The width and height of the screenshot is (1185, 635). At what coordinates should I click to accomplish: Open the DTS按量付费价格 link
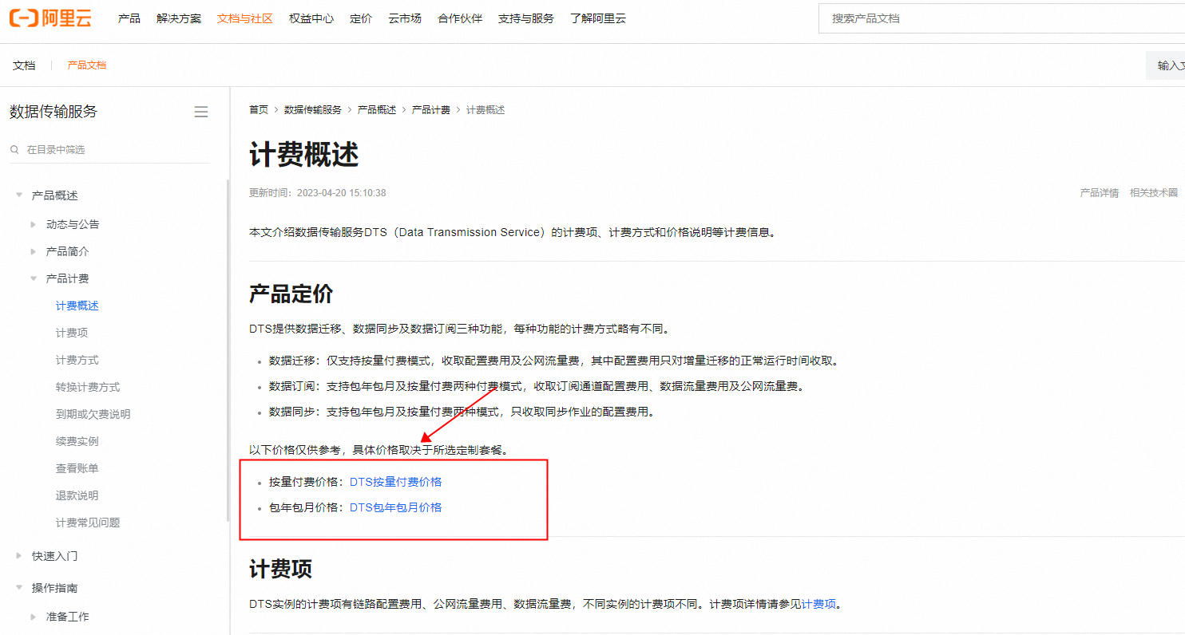coord(396,482)
